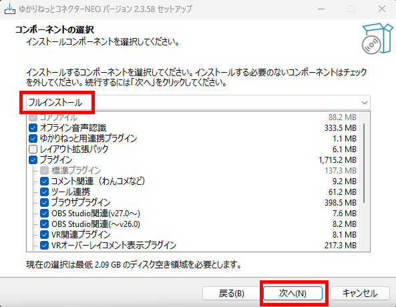
Task: Uncheck the VR関連プラグイン checkbox
Action: (45, 234)
